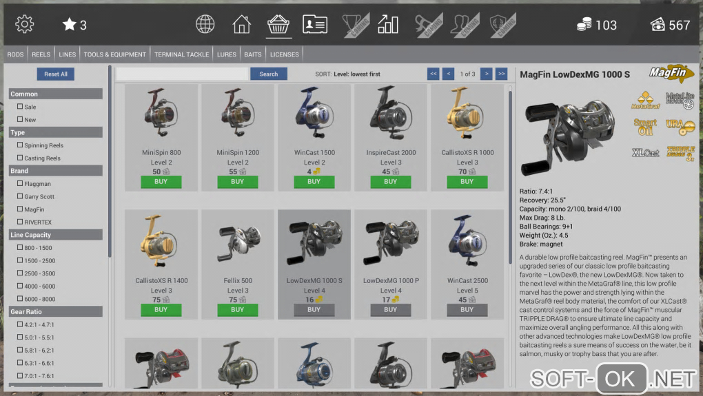The width and height of the screenshot is (703, 396).
Task: Check the 800 - 1500 line capacity filter
Action: (20, 247)
